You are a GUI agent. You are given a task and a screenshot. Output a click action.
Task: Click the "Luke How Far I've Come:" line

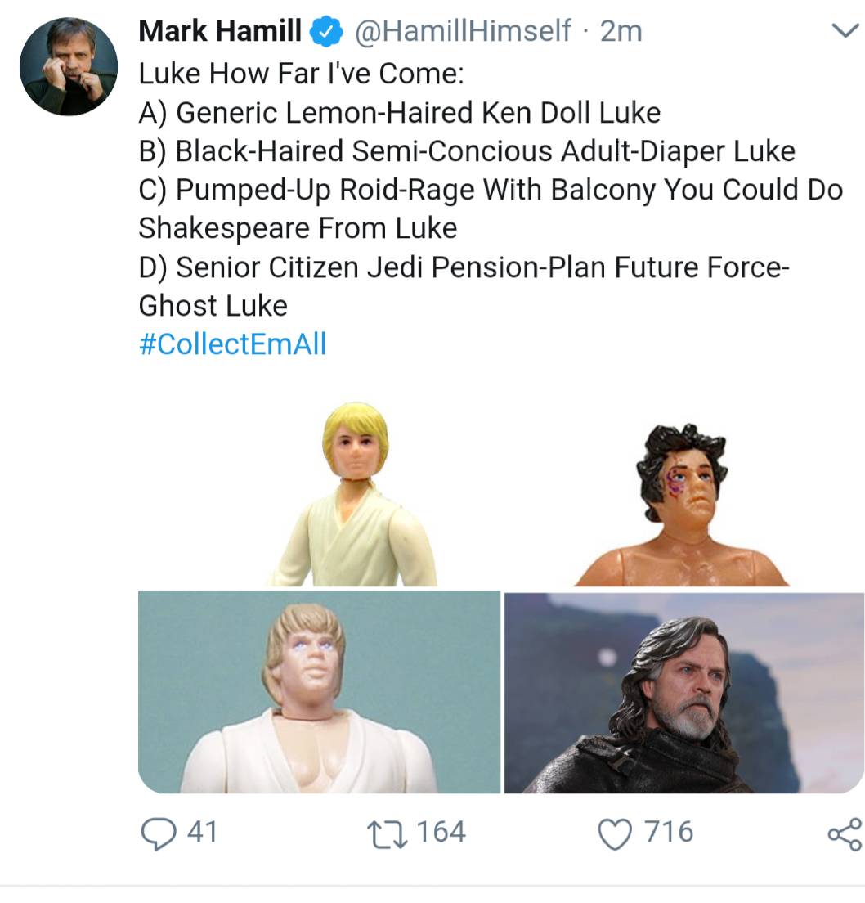click(301, 73)
